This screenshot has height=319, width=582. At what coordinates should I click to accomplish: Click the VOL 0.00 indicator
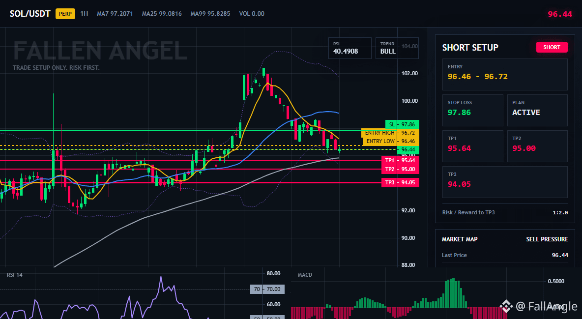[252, 14]
